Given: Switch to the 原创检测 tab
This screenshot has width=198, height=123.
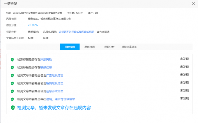Looking at the screenshot, I should [89, 47].
